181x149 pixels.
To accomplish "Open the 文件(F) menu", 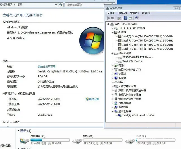I will 111,13.
